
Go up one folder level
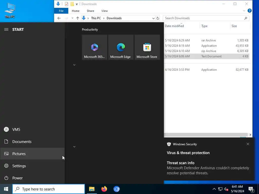[x=77, y=18]
